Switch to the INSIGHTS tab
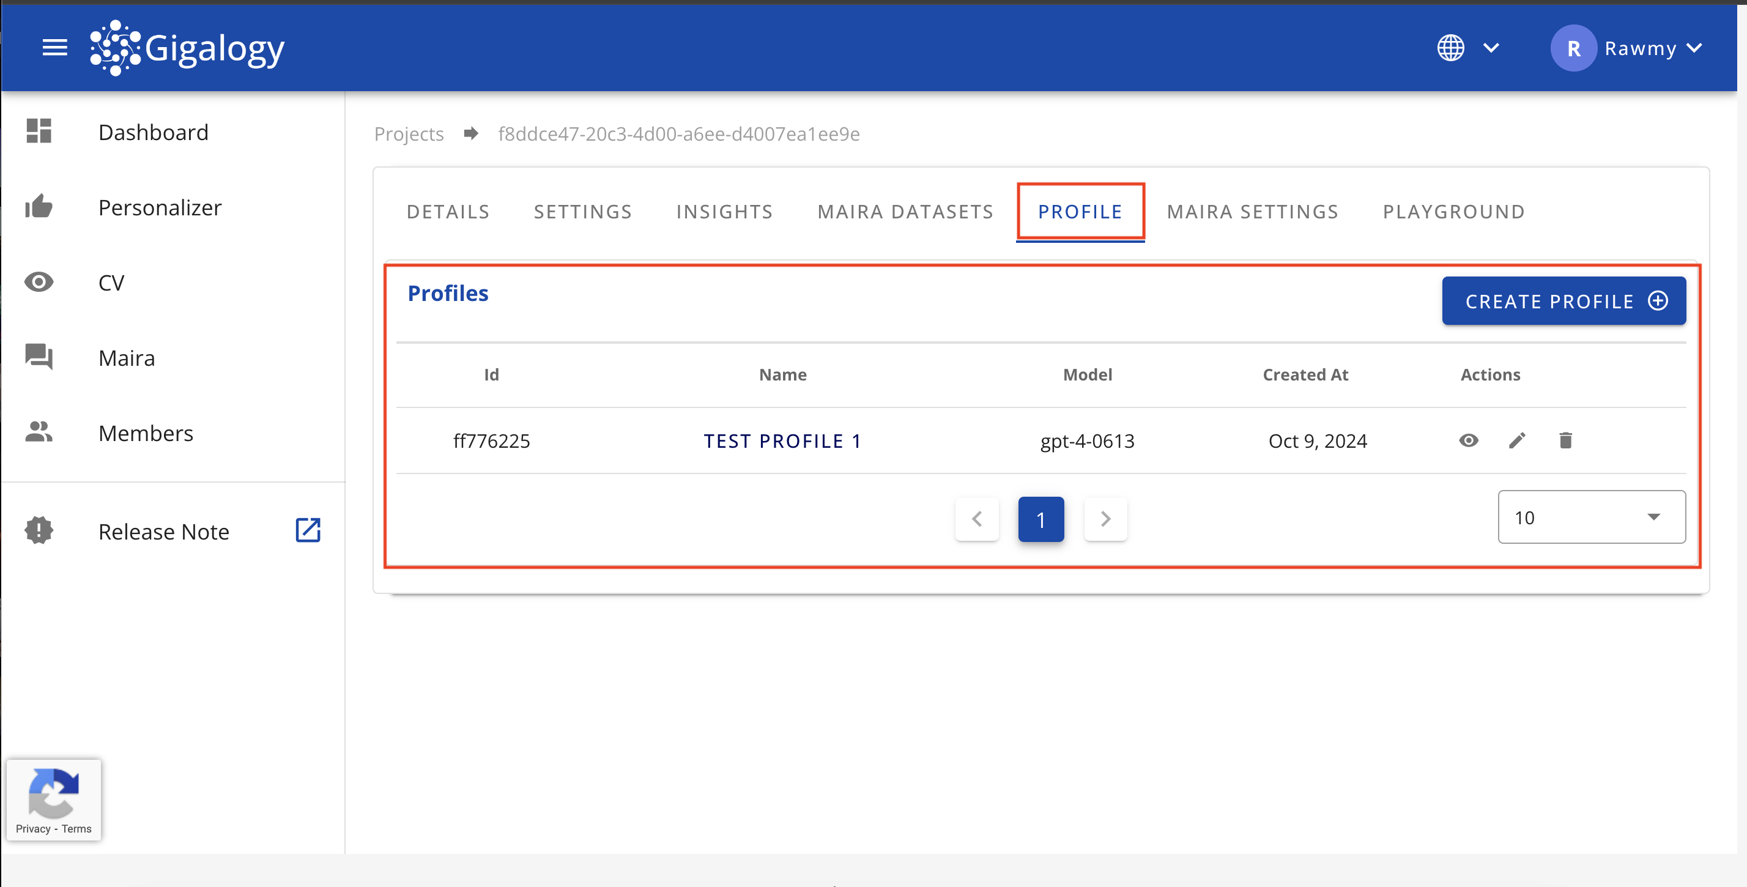 pyautogui.click(x=725, y=210)
